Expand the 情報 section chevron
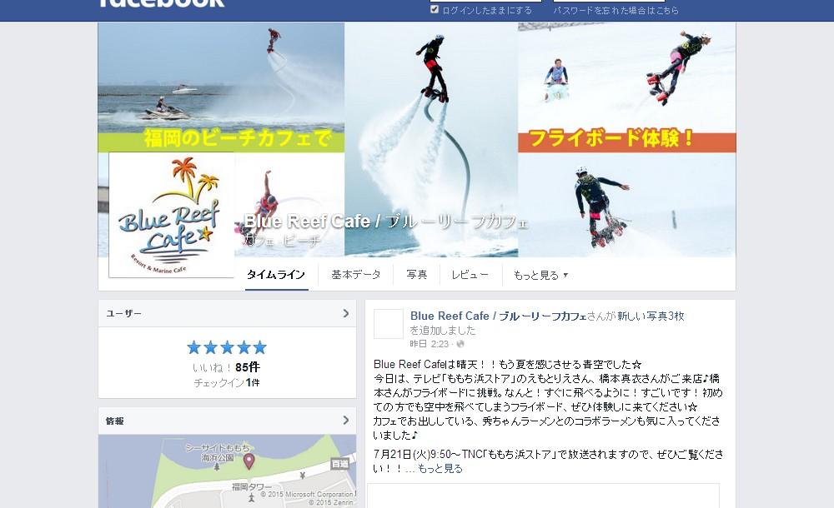Image resolution: width=834 pixels, height=508 pixels. point(346,421)
